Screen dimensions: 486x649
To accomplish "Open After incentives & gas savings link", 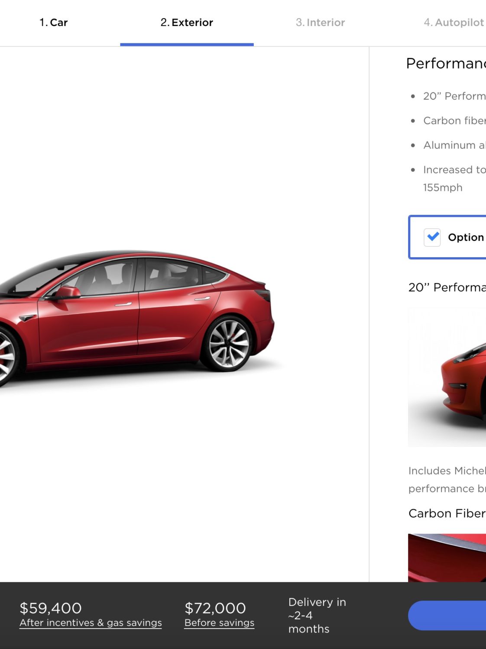I will [91, 623].
